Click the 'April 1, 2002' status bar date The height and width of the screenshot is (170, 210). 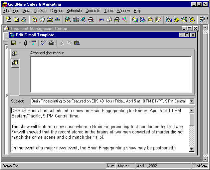(147, 166)
